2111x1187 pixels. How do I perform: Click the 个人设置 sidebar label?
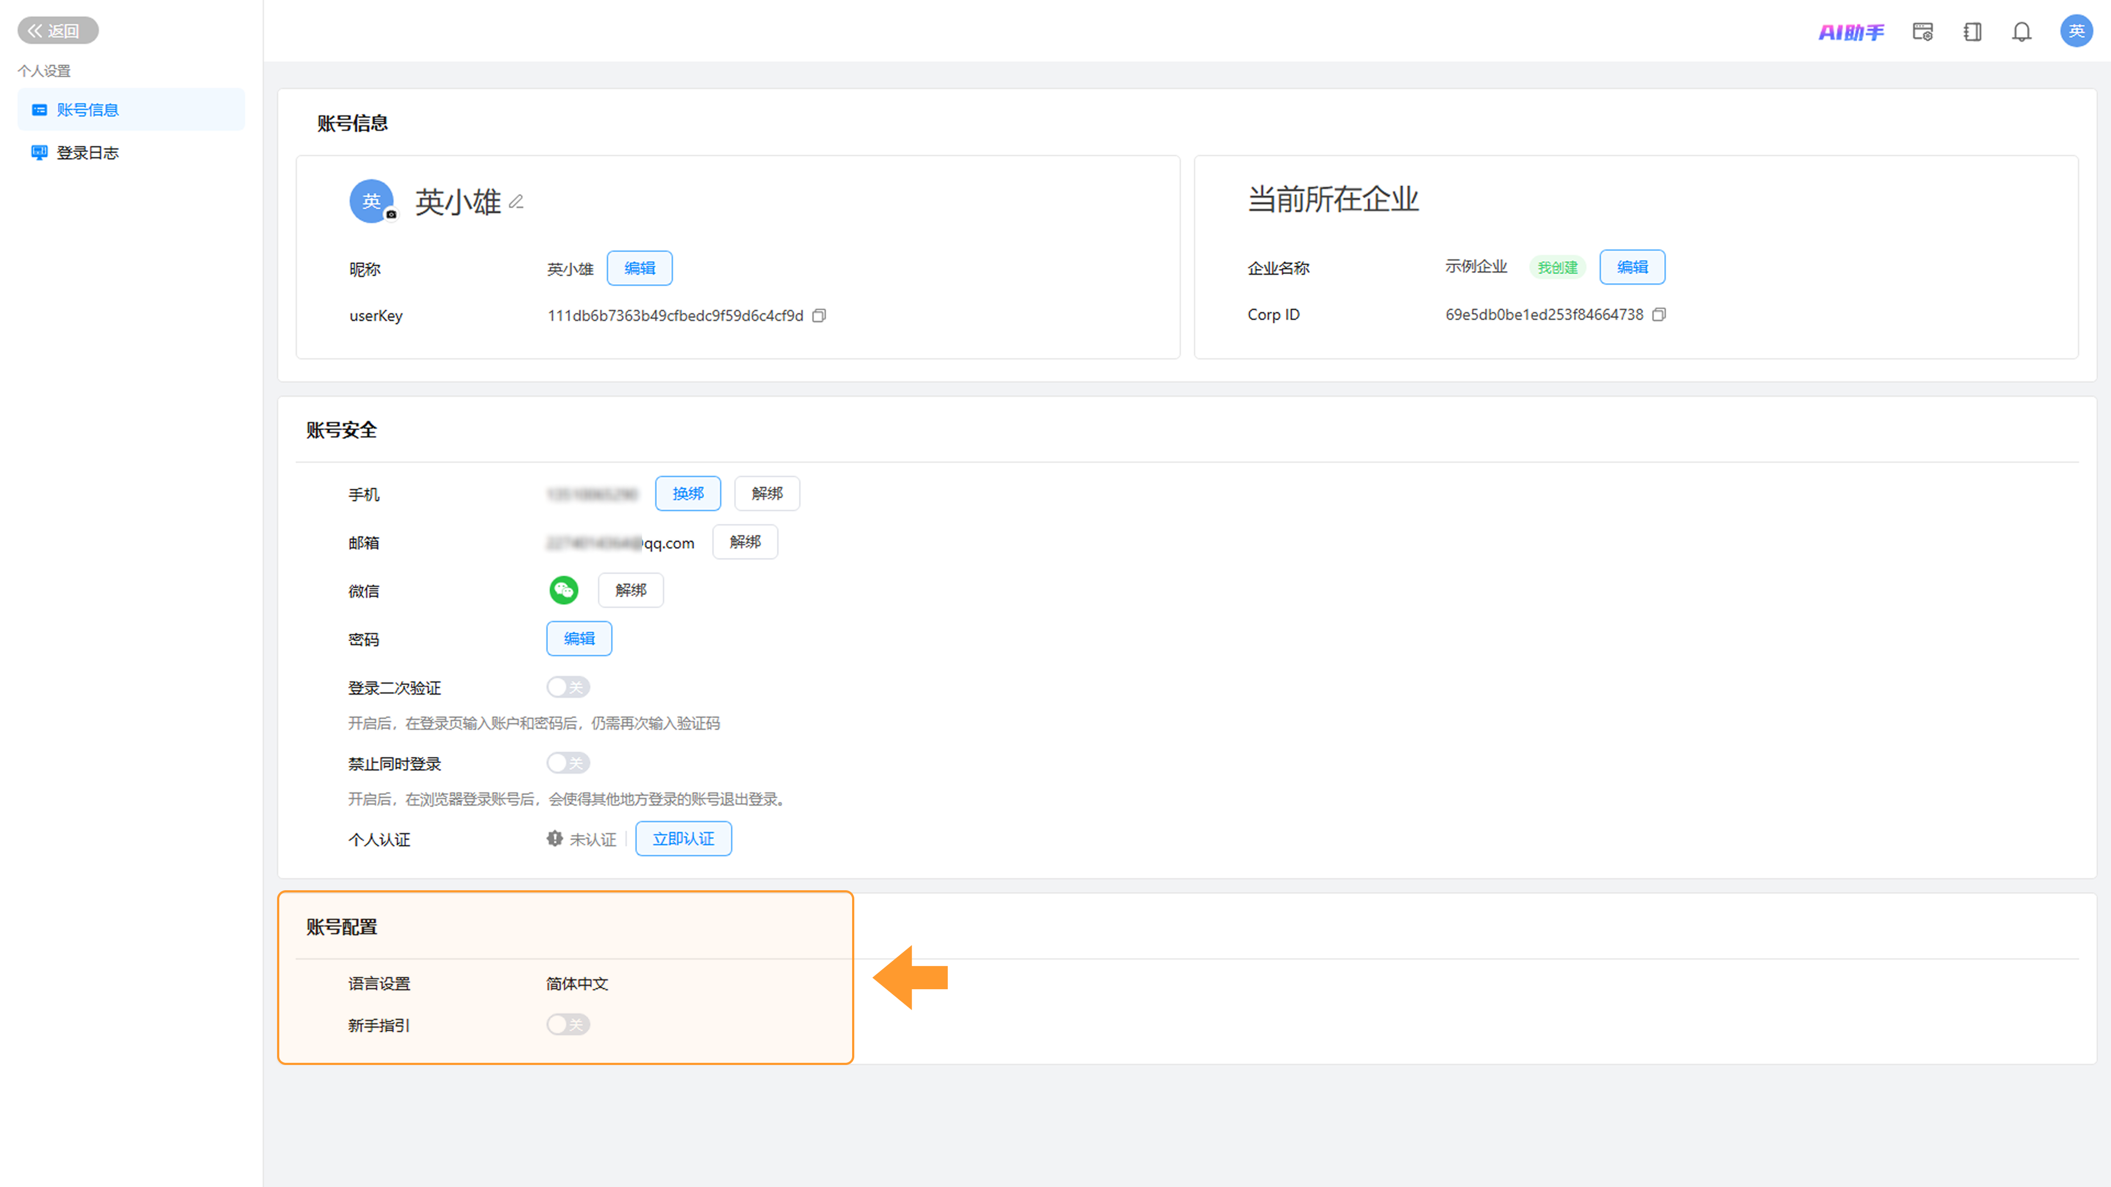click(x=44, y=71)
